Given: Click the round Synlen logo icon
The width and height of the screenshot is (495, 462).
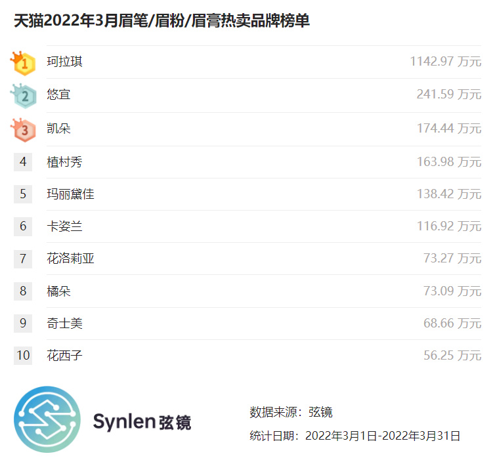Looking at the screenshot, I should (47, 419).
